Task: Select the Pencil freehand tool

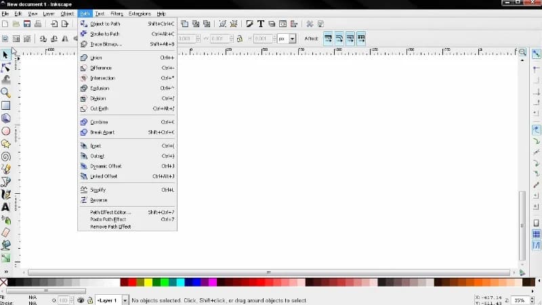Action: point(5,169)
